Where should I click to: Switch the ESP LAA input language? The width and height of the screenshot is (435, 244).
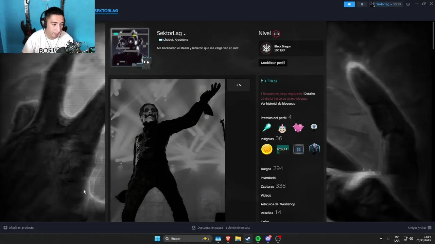[397, 239]
